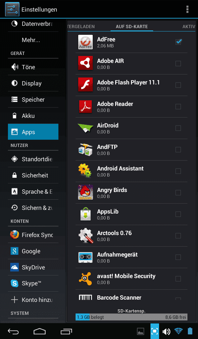This screenshot has width=198, height=339.
Task: Select the AUF SD-KARTE tab
Action: (132, 26)
